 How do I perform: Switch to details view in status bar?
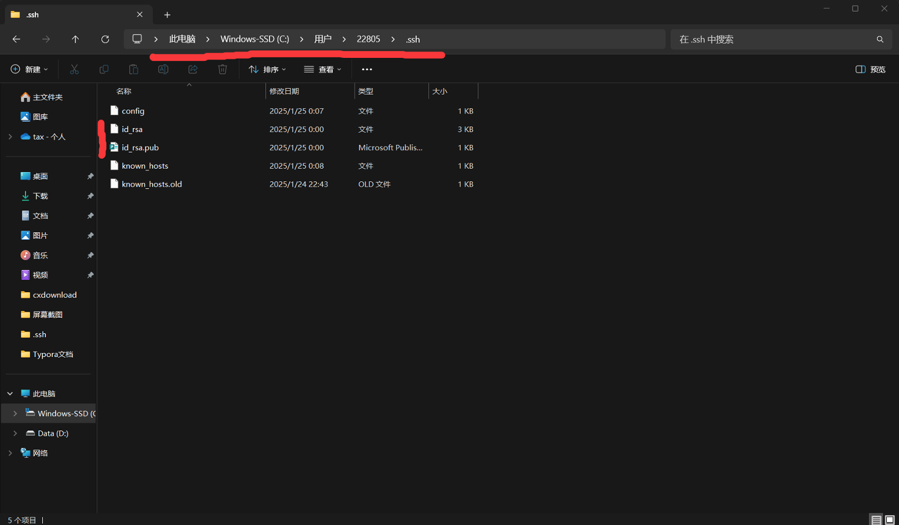(x=876, y=520)
